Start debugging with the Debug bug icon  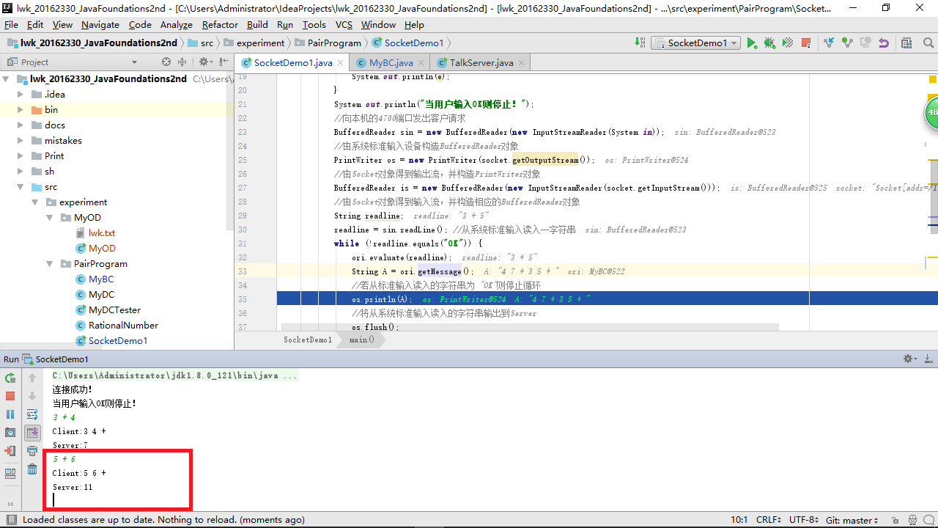coord(769,43)
